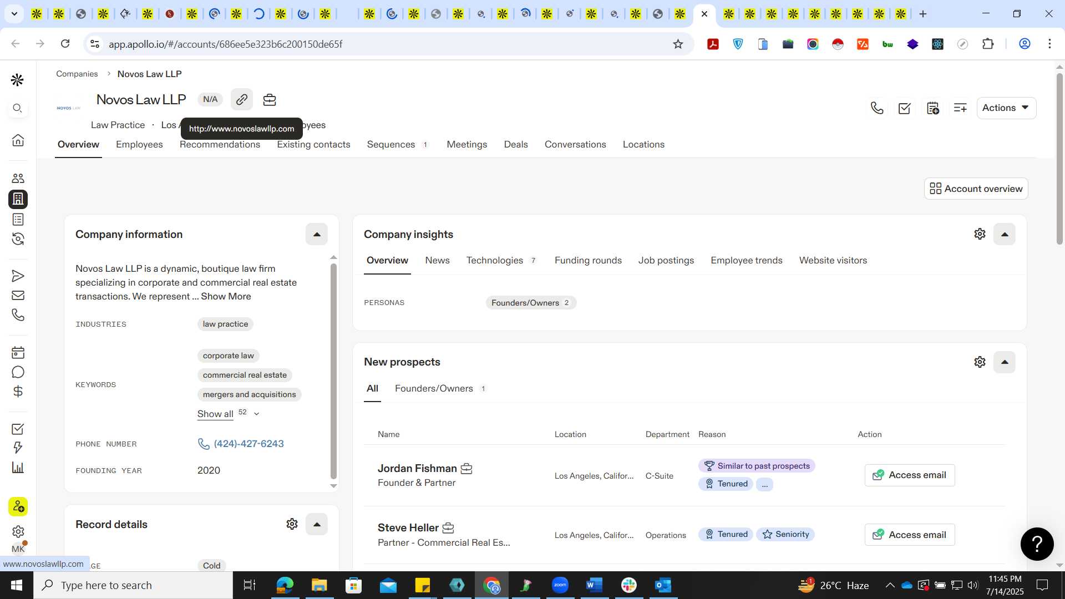The image size is (1065, 599).
Task: Click the Founders/Owners persona chip
Action: (x=531, y=303)
